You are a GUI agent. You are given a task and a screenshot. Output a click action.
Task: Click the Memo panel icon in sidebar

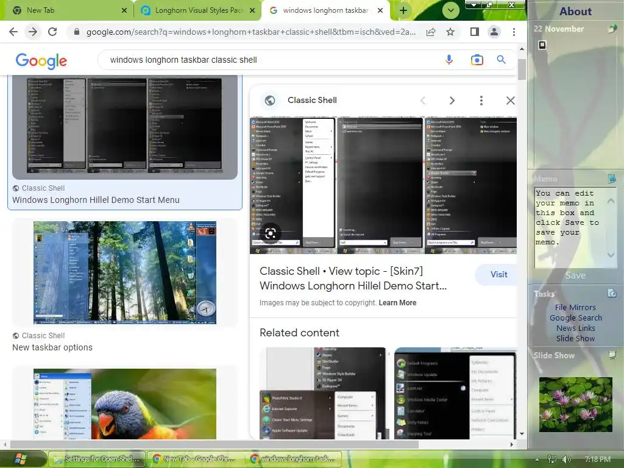[x=612, y=179]
